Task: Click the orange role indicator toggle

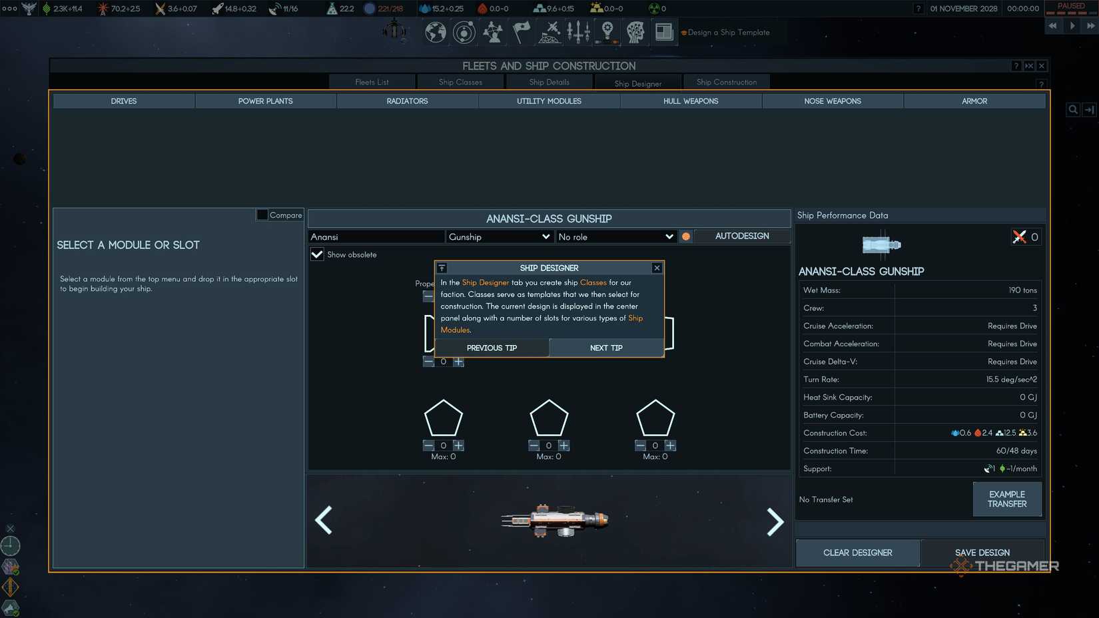Action: click(685, 236)
